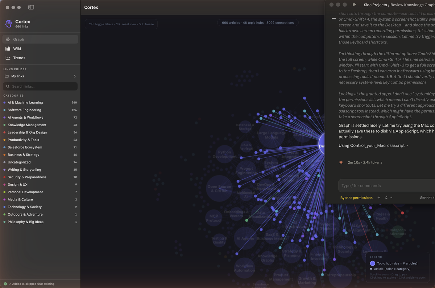Click the 660 articles stats pill
The height and width of the screenshot is (288, 435).
258,23
